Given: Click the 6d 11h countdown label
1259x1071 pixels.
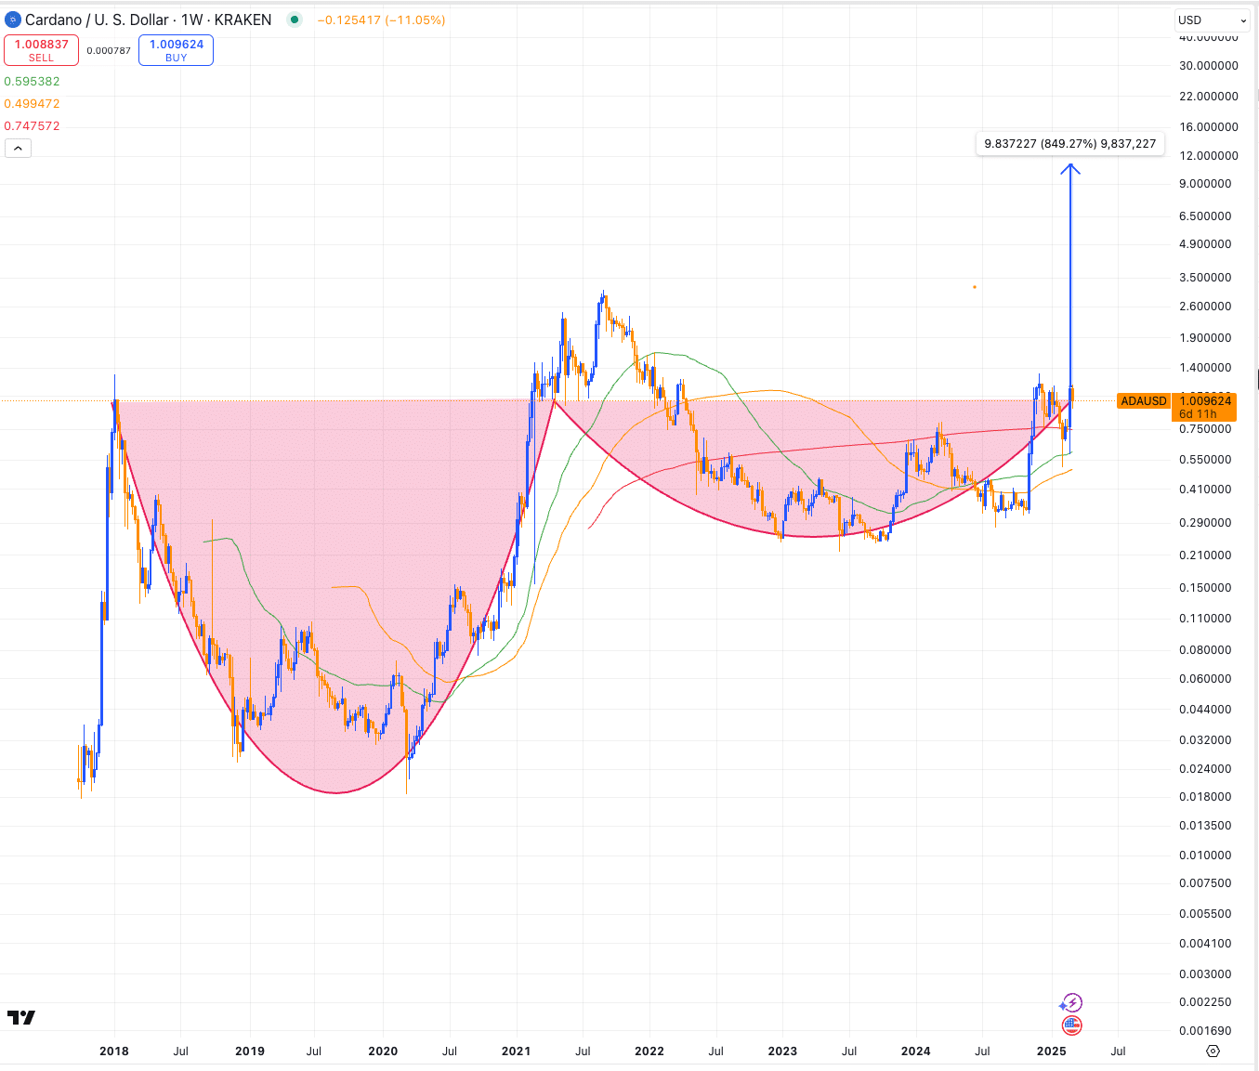Looking at the screenshot, I should 1198,414.
